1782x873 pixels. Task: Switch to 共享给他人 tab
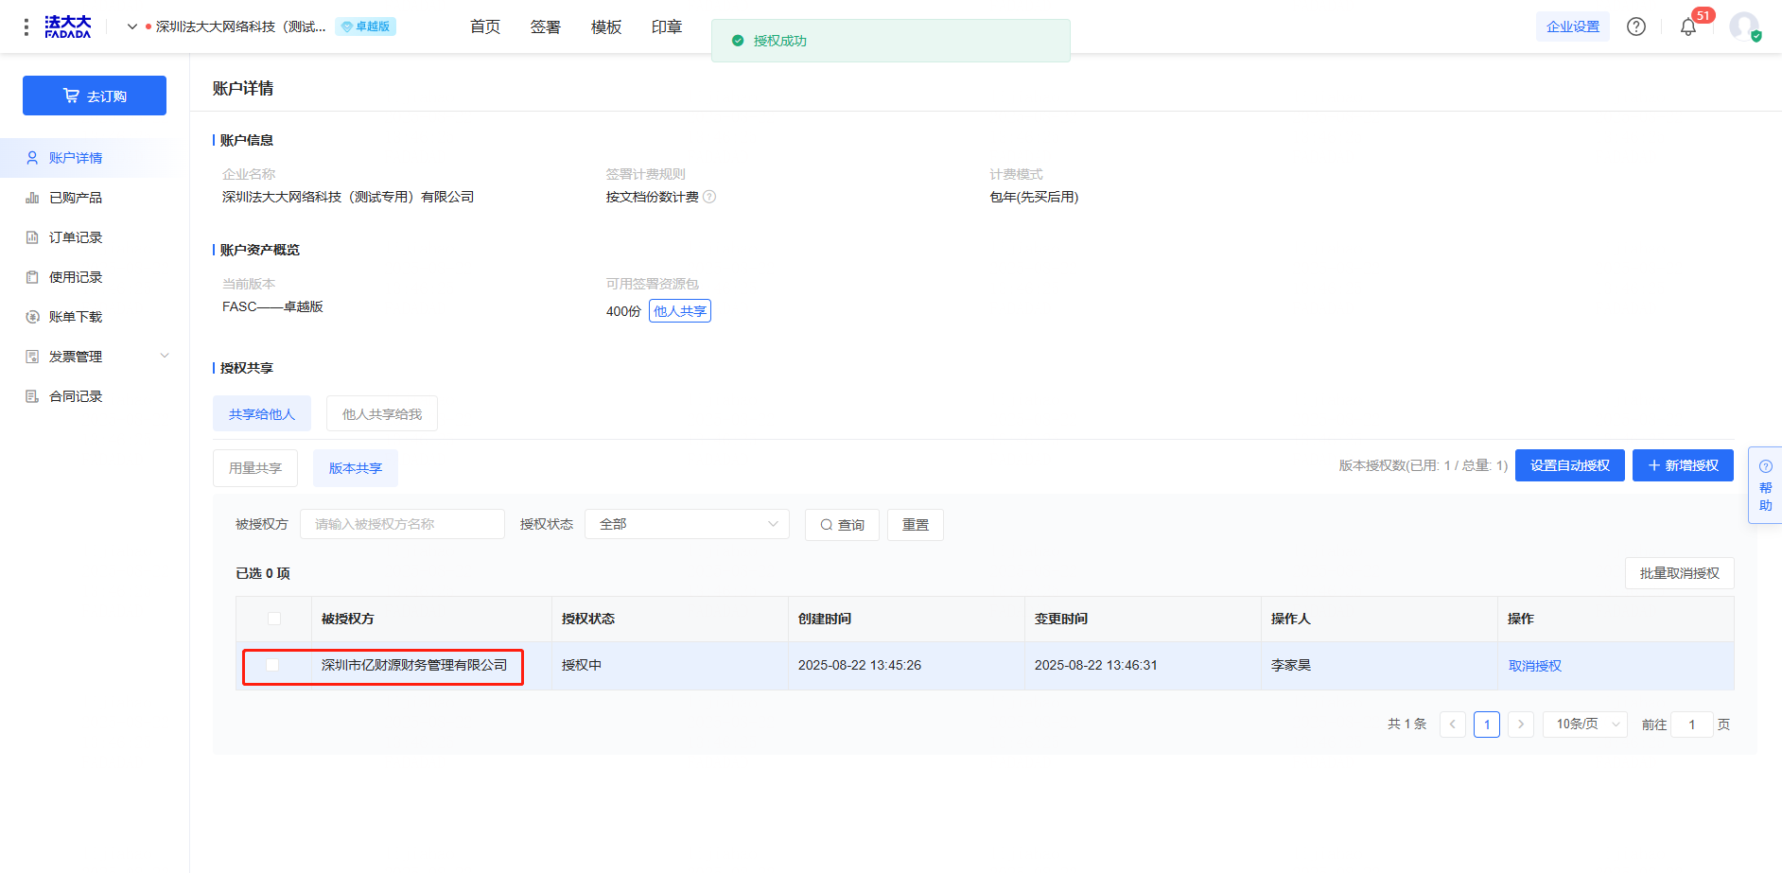262,413
